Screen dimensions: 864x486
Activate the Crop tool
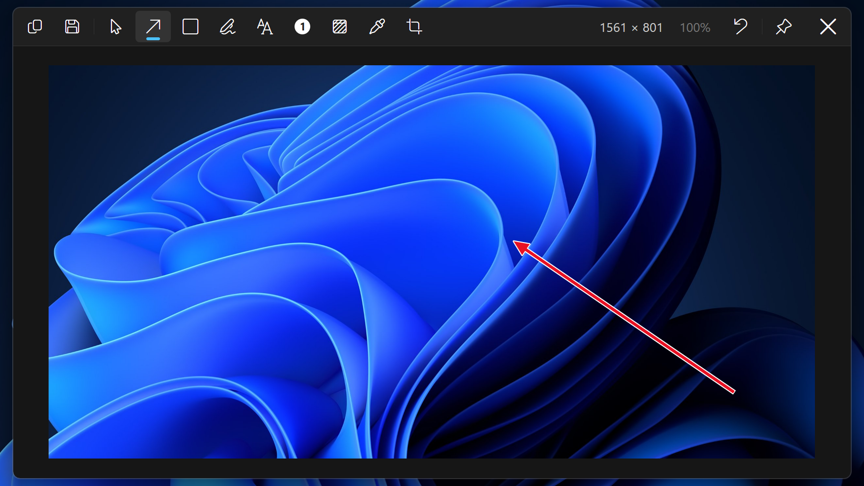[x=414, y=27]
